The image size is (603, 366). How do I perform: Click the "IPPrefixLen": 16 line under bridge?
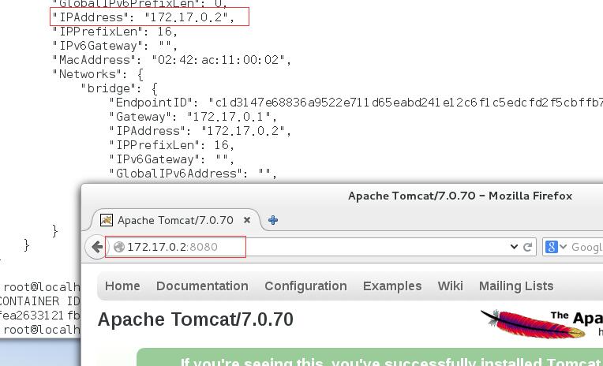pos(171,145)
